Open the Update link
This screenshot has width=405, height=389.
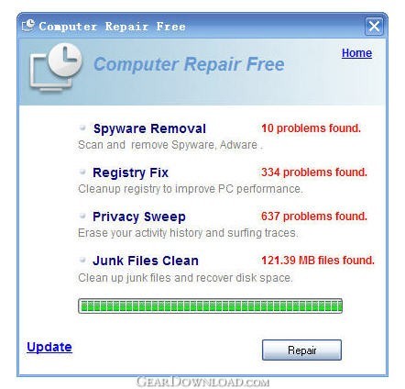point(49,347)
